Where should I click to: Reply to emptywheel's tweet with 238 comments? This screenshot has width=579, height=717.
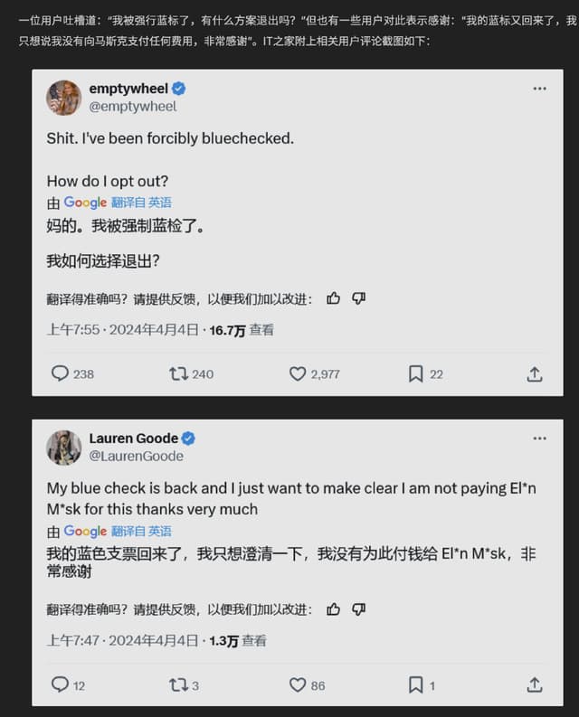[x=60, y=373]
